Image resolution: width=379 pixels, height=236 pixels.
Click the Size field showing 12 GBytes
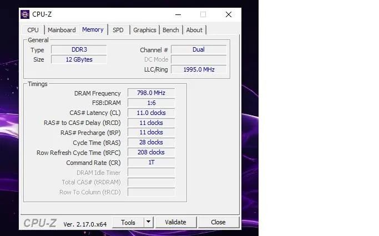pyautogui.click(x=79, y=59)
